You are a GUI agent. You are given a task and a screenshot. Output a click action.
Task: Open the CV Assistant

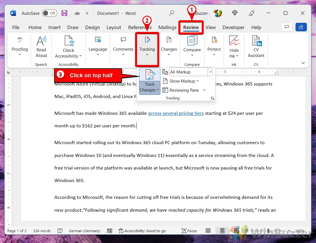(256, 47)
